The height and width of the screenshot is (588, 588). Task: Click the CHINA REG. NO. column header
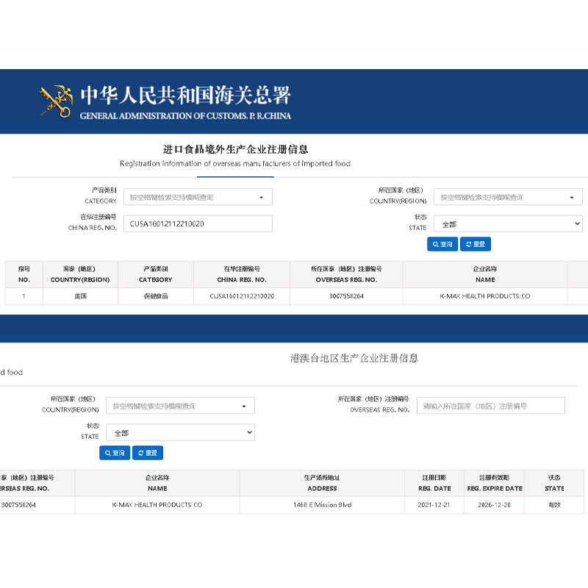pyautogui.click(x=242, y=274)
